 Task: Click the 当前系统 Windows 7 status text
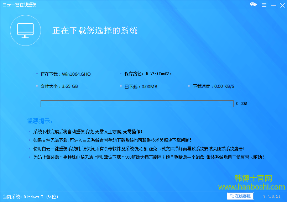pos(30,197)
